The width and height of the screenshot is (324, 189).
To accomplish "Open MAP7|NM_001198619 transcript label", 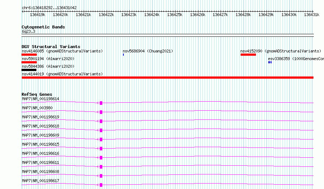I will point(40,117).
